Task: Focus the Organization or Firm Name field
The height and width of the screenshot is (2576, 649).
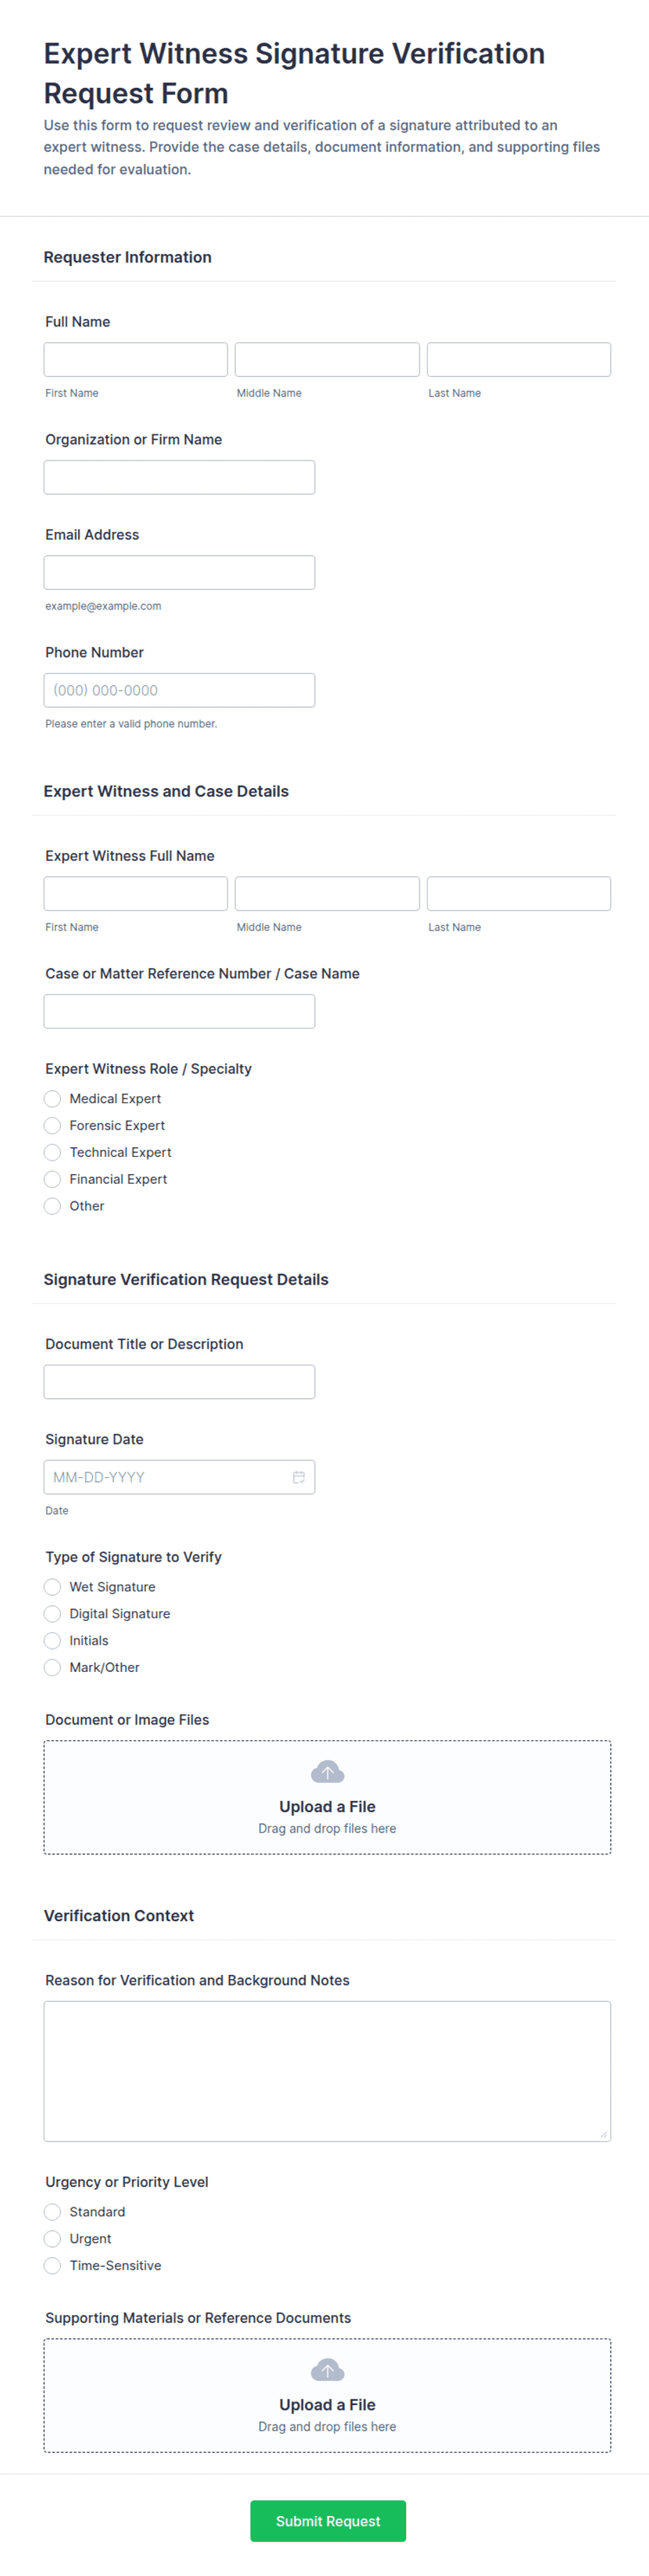Action: tap(179, 477)
